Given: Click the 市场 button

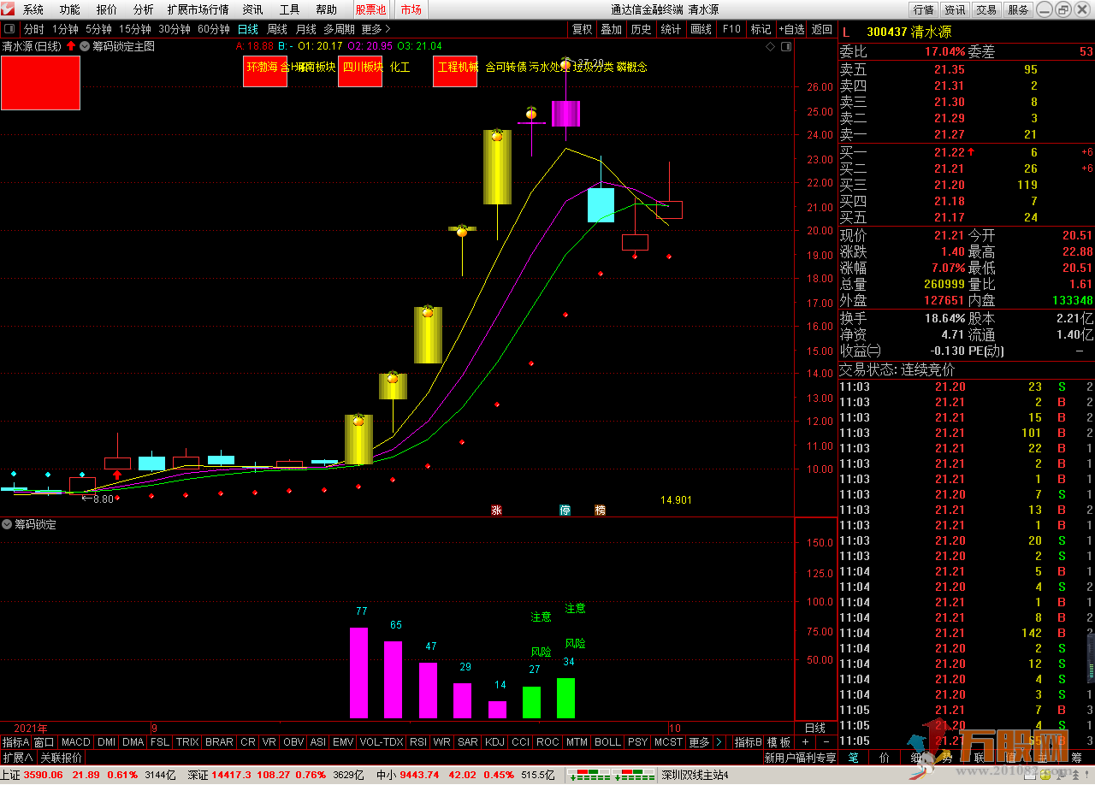Looking at the screenshot, I should [x=411, y=10].
